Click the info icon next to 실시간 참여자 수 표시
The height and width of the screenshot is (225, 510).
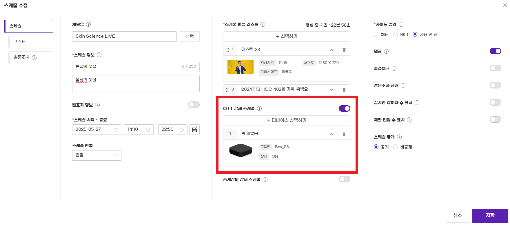coord(417,103)
